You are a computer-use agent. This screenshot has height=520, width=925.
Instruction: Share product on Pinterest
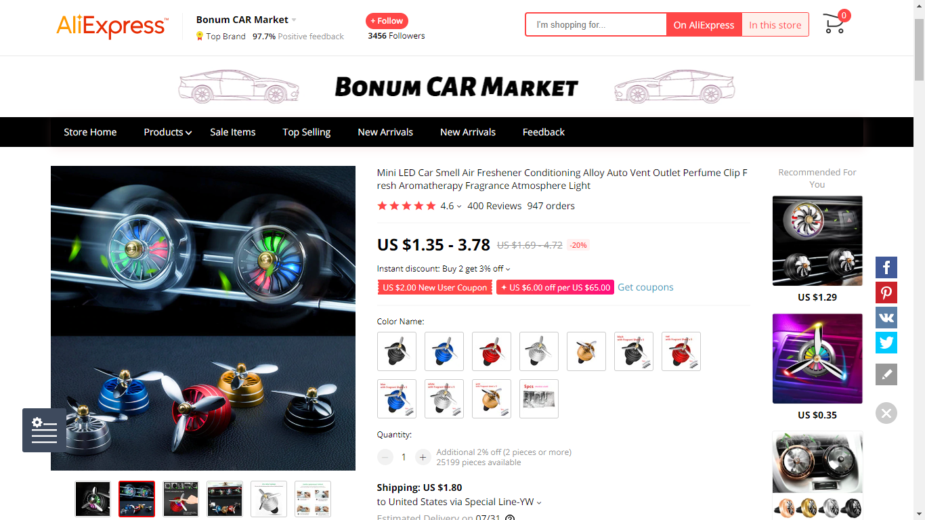click(x=886, y=292)
